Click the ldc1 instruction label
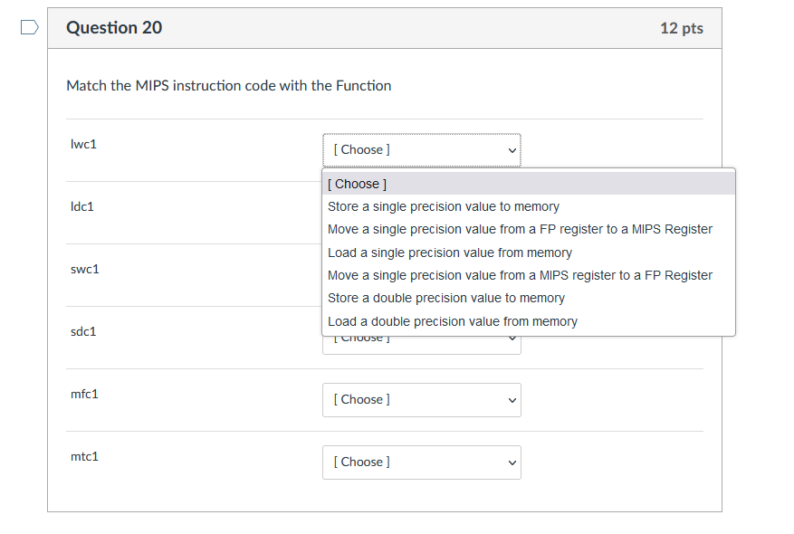This screenshot has width=794, height=534. pos(82,205)
